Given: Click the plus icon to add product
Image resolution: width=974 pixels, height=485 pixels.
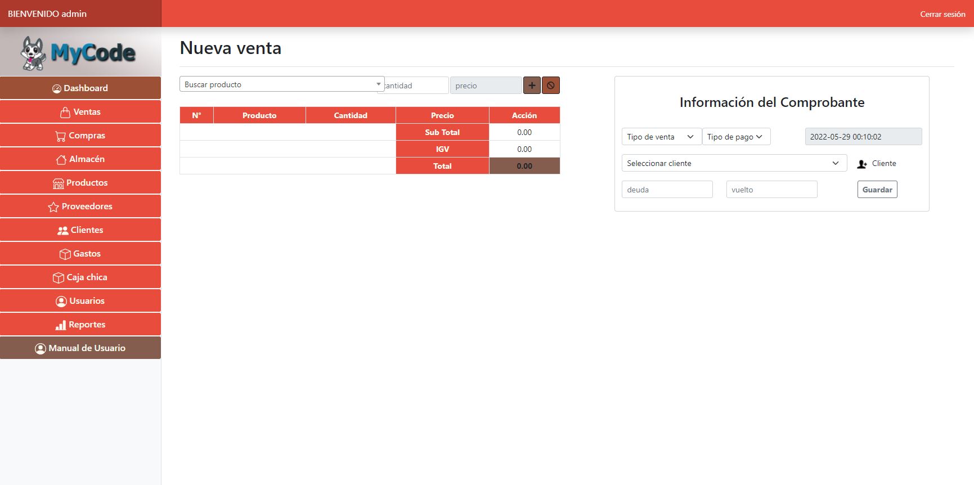Looking at the screenshot, I should (x=532, y=86).
